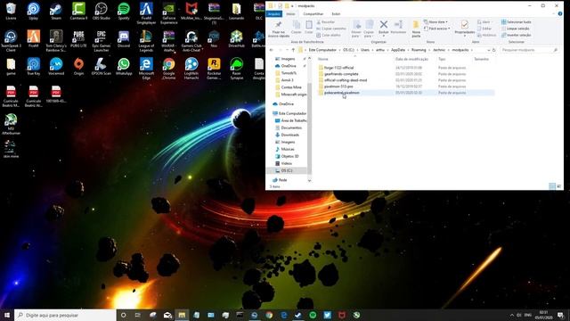The height and width of the screenshot is (321, 570).
Task: Click Limpar seleção in the ribbon
Action: coord(516,29)
